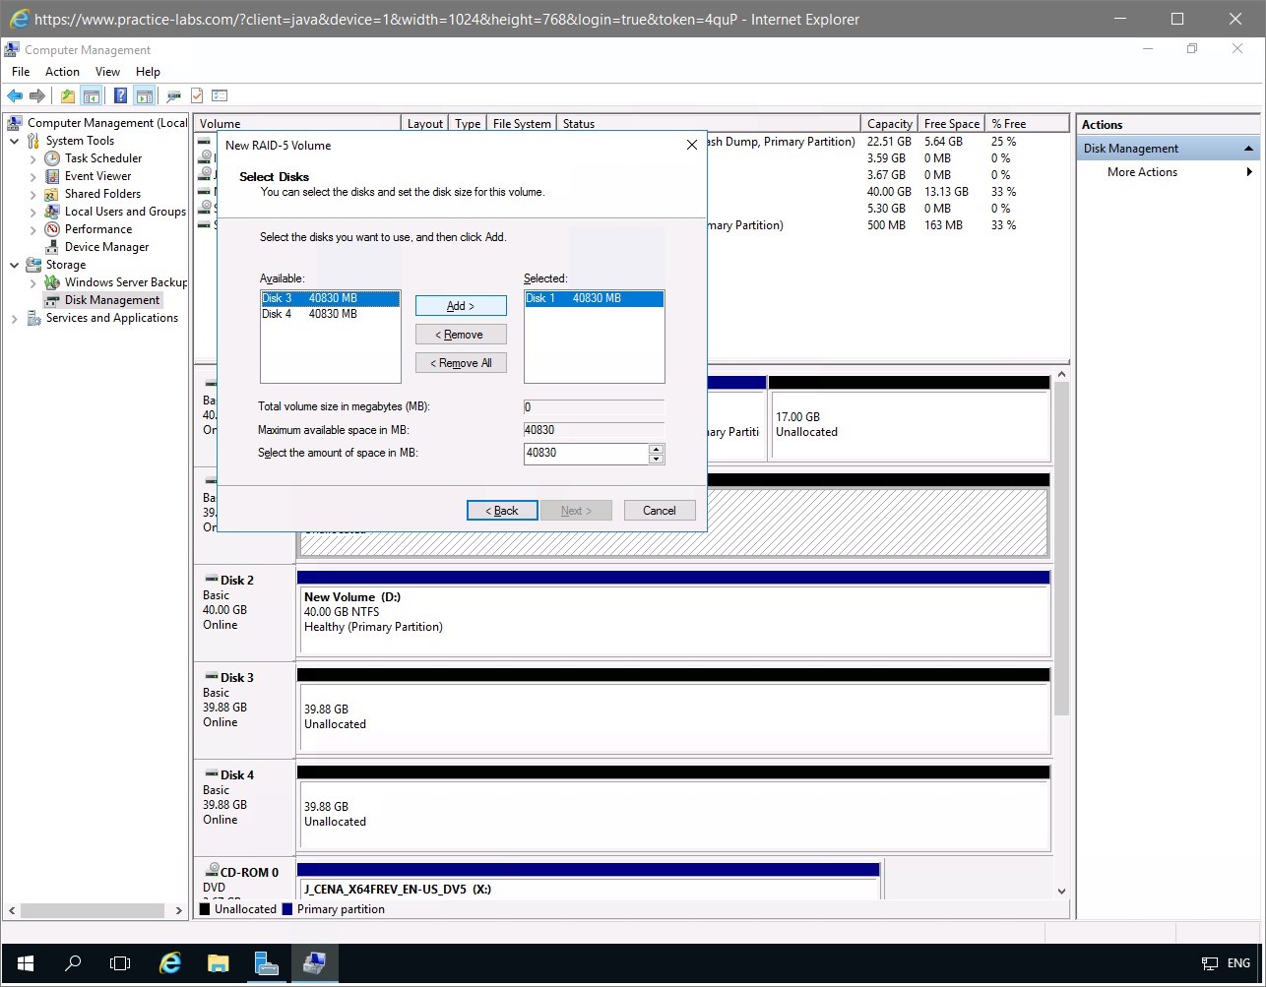The width and height of the screenshot is (1266, 987).
Task: Click the blue Back arrow in toolbar
Action: click(x=15, y=95)
